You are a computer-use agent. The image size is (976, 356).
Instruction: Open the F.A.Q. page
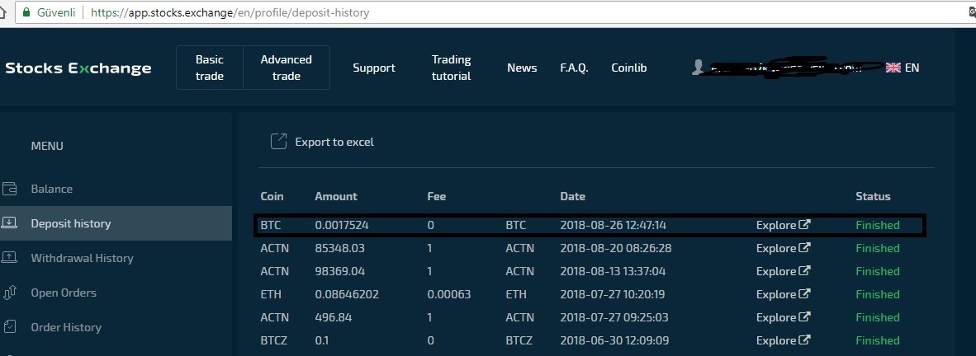pyautogui.click(x=574, y=68)
